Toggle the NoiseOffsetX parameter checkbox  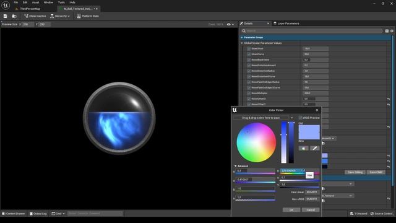[249, 98]
